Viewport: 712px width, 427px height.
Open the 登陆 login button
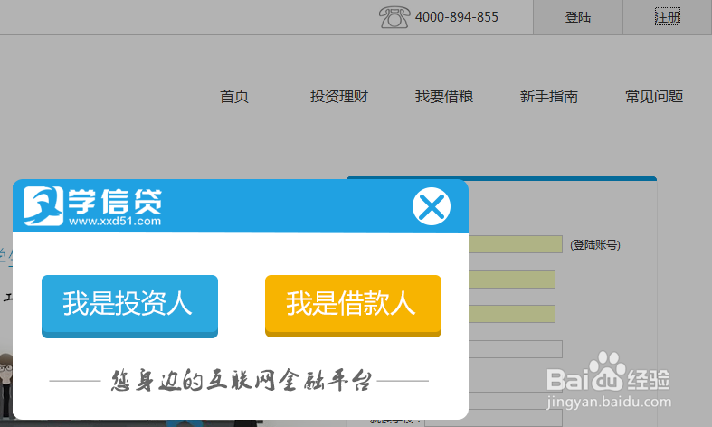click(577, 17)
